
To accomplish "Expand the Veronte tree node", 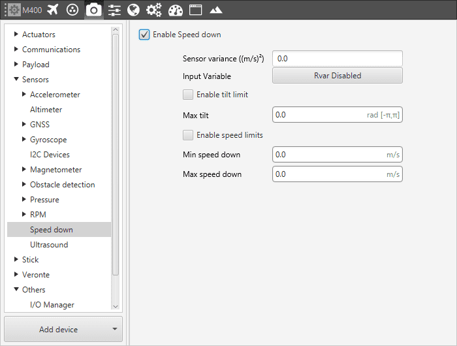I will point(16,274).
